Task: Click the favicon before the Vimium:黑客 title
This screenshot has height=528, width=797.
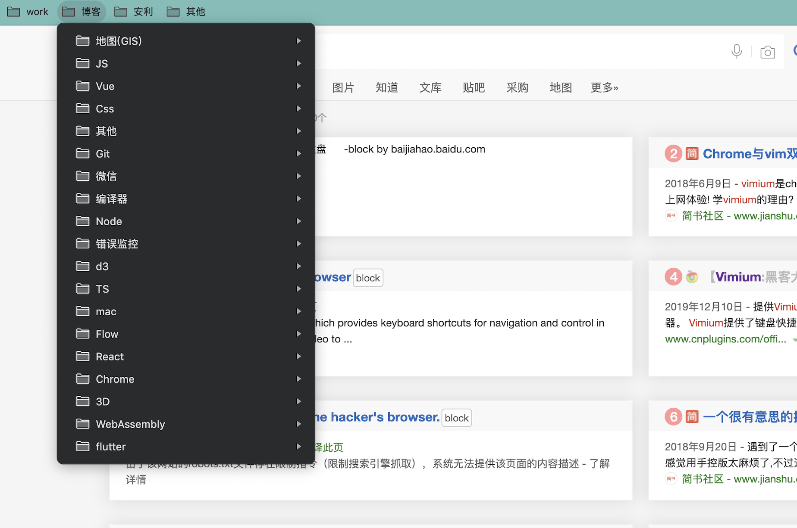Action: [x=692, y=277]
